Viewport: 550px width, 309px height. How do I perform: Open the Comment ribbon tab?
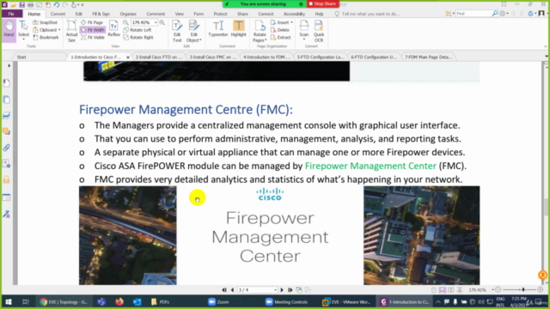pyautogui.click(x=156, y=14)
